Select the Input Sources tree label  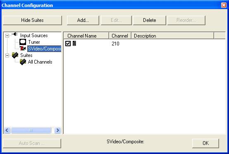[x=34, y=36]
